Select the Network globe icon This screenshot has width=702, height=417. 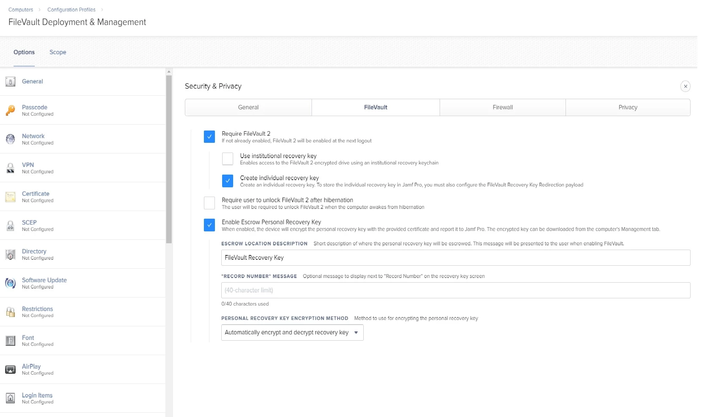(x=11, y=139)
